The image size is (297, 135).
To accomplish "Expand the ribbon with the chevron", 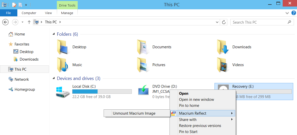I will coord(287,13).
